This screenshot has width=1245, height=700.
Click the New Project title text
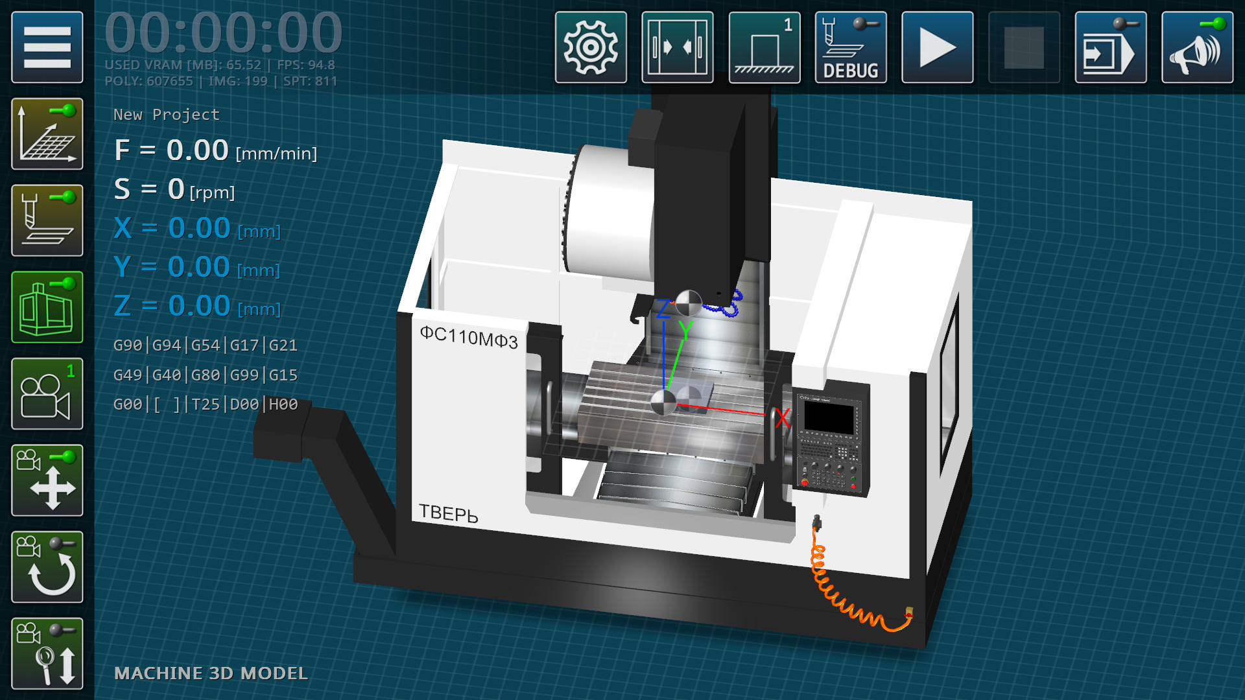click(166, 115)
